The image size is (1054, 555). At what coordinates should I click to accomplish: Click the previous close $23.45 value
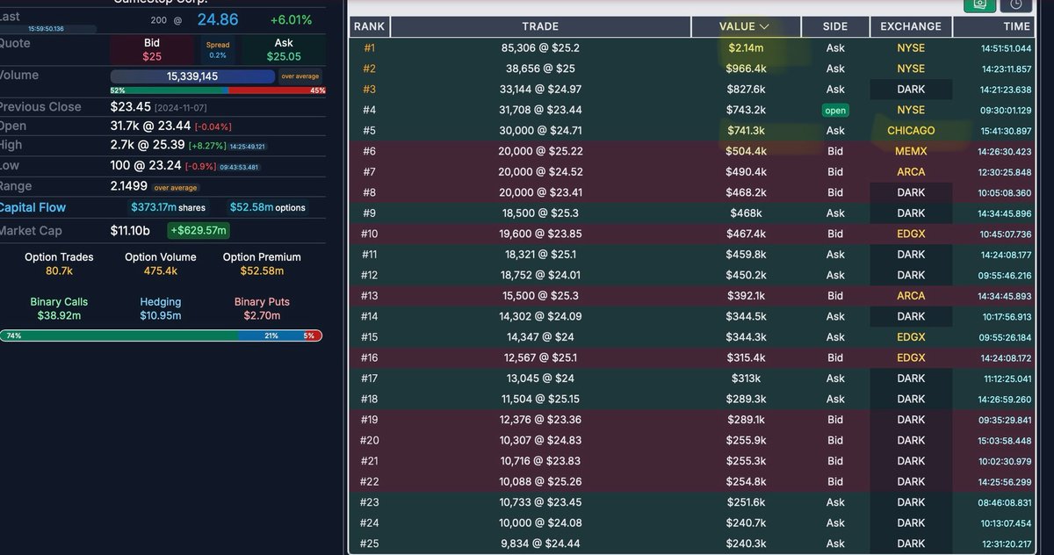pyautogui.click(x=132, y=106)
